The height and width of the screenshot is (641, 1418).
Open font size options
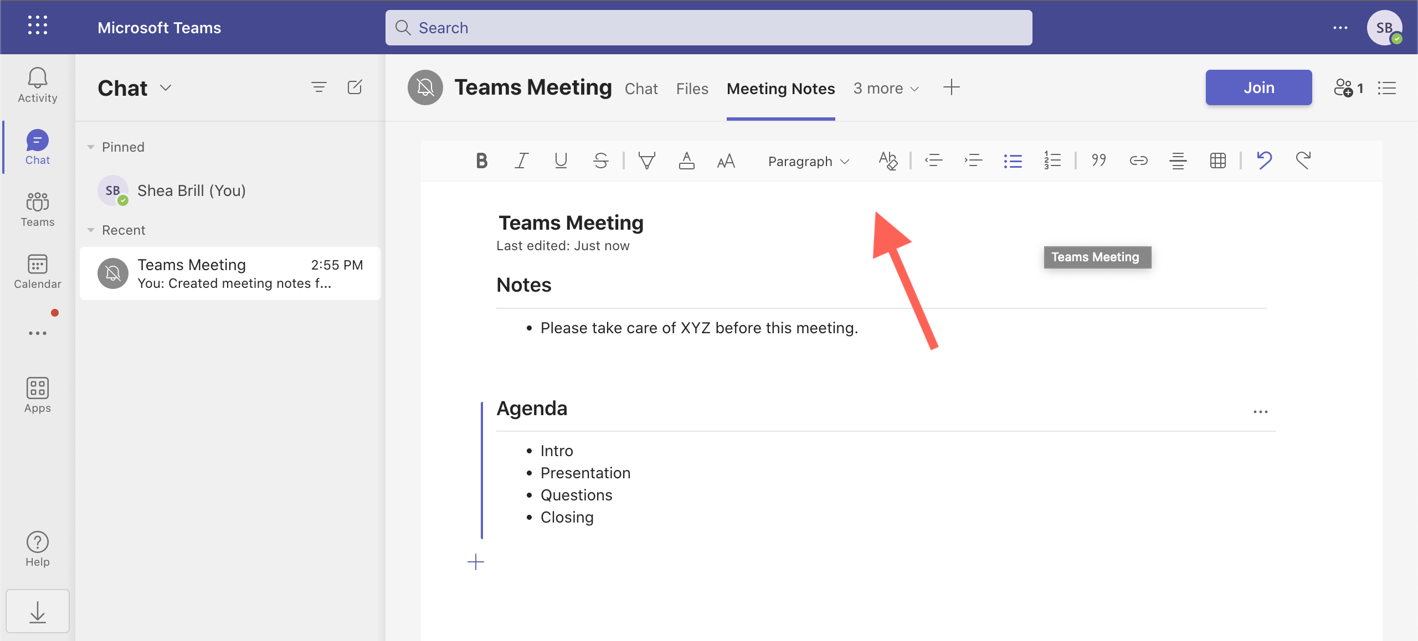(726, 161)
